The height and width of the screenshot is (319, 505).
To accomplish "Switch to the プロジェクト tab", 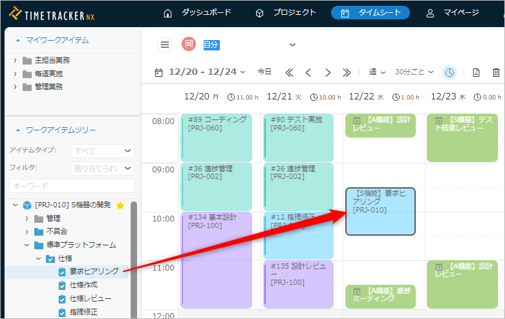I will (286, 12).
